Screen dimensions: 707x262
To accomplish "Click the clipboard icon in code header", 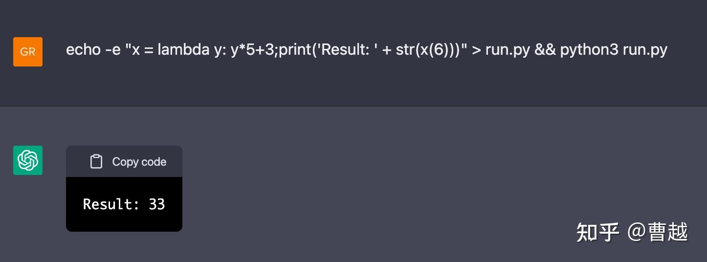I will pos(96,162).
